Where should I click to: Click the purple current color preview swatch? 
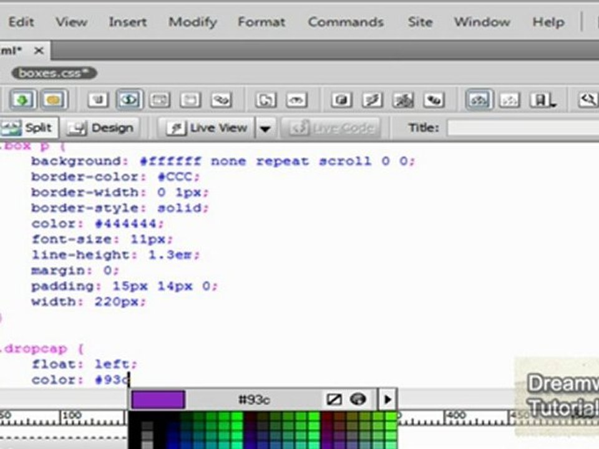pos(158,399)
